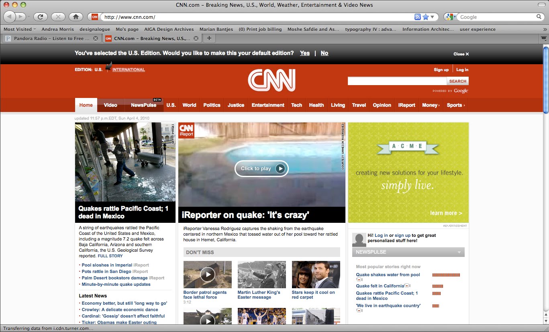This screenshot has height=332, width=549.
Task: Click video icon after 'Quake felt in California'
Action: (x=407, y=286)
